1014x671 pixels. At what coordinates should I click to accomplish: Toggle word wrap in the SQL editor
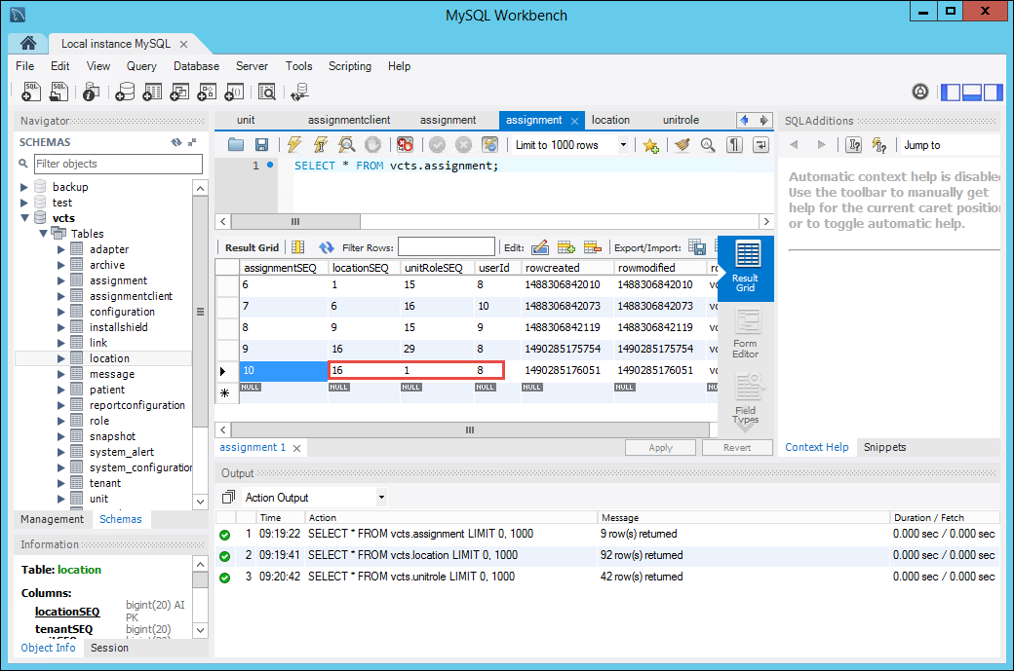pos(760,145)
